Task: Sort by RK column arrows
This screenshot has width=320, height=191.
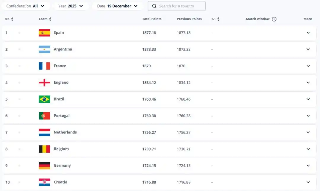Action: click(x=12, y=19)
